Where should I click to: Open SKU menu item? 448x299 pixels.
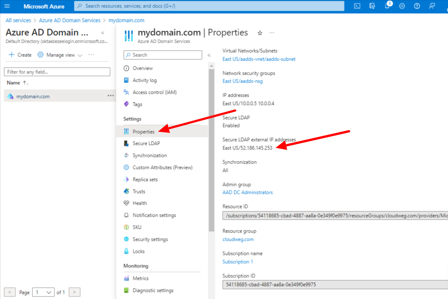click(x=137, y=227)
